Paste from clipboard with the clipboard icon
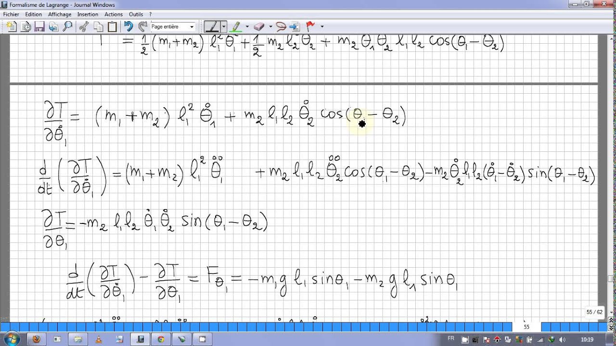Image resolution: width=616 pixels, height=346 pixels. pos(112,26)
